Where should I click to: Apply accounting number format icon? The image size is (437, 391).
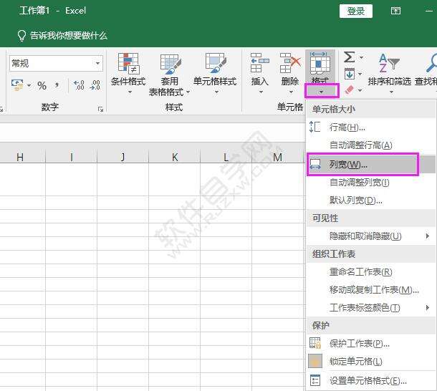(x=17, y=85)
